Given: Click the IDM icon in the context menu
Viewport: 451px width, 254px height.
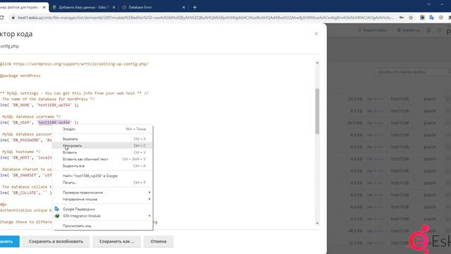Looking at the screenshot, I should click(56, 216).
